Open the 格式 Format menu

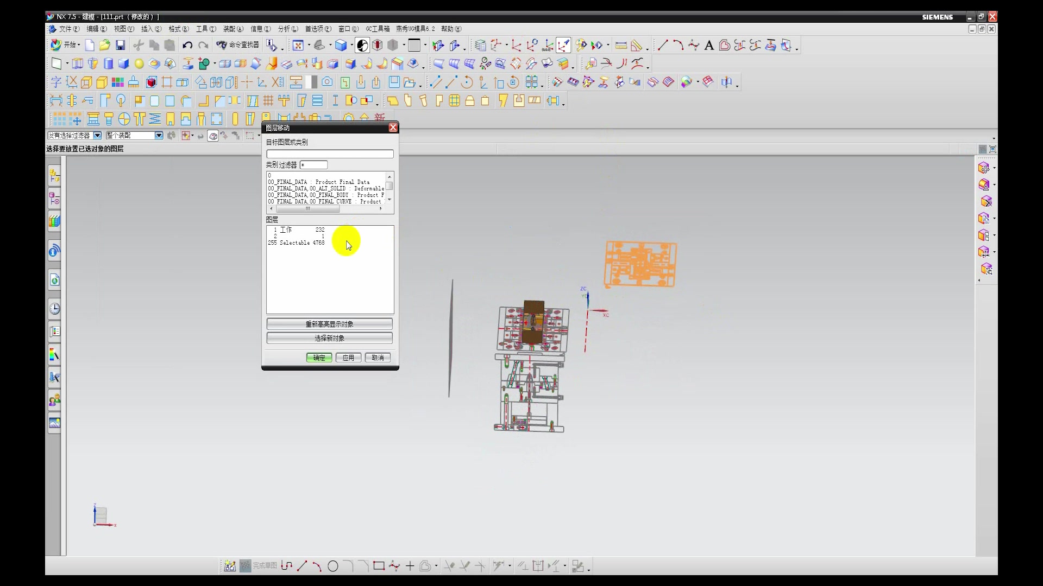pyautogui.click(x=178, y=29)
